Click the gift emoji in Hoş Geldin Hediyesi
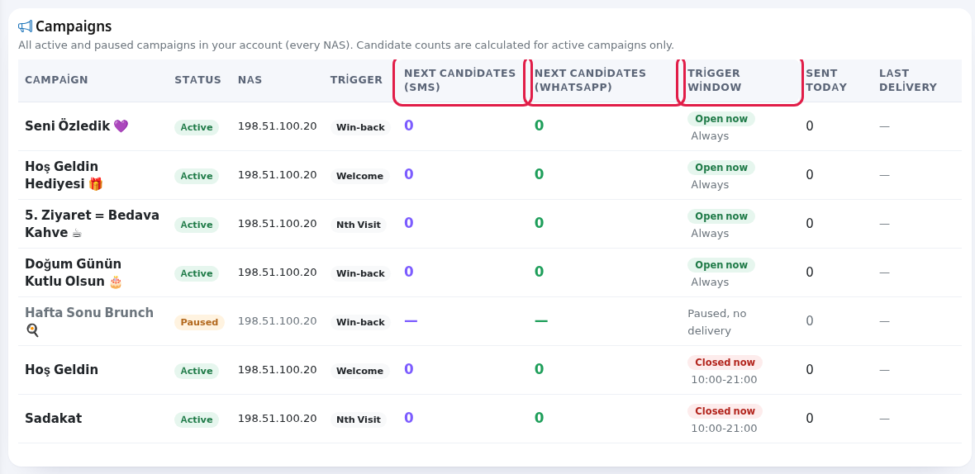 coord(95,184)
